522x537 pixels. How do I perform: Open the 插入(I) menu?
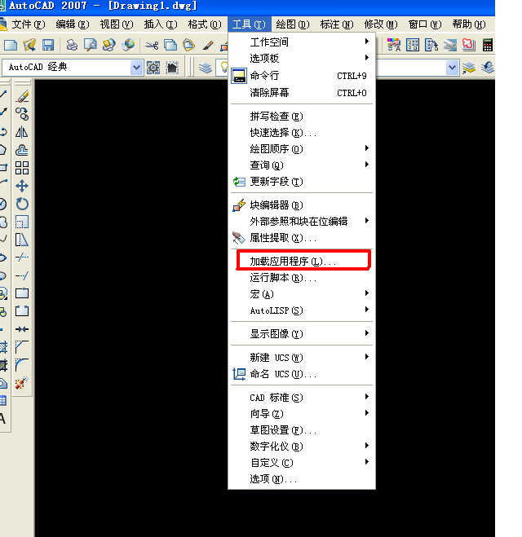(161, 24)
